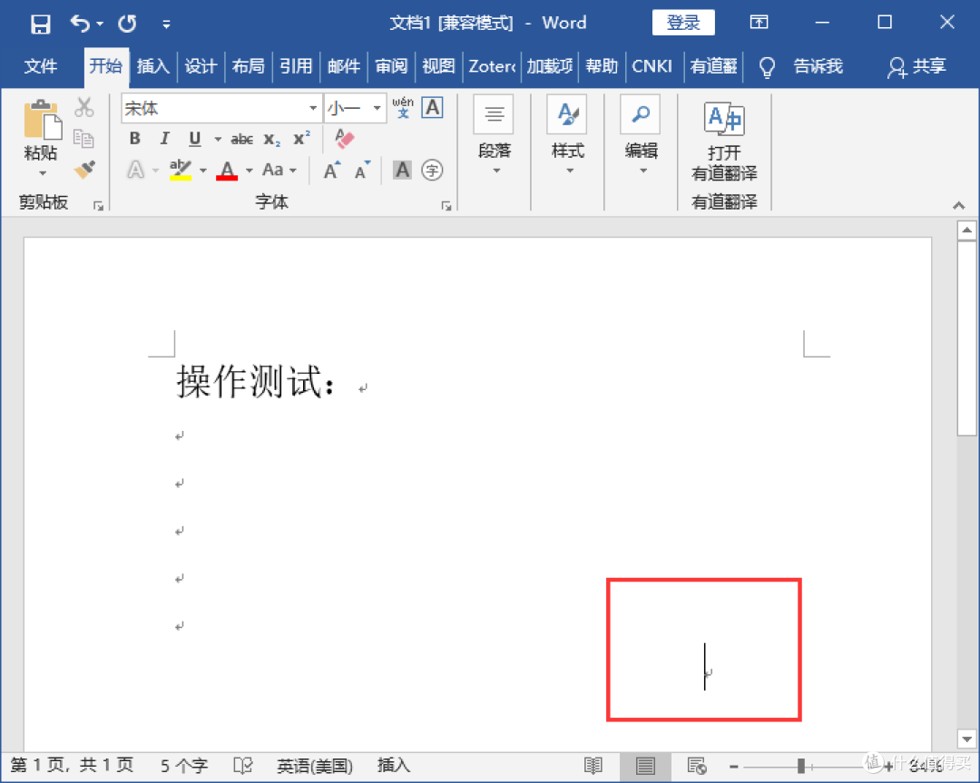Cut selection with scissors icon
The height and width of the screenshot is (783, 980).
coord(83,107)
